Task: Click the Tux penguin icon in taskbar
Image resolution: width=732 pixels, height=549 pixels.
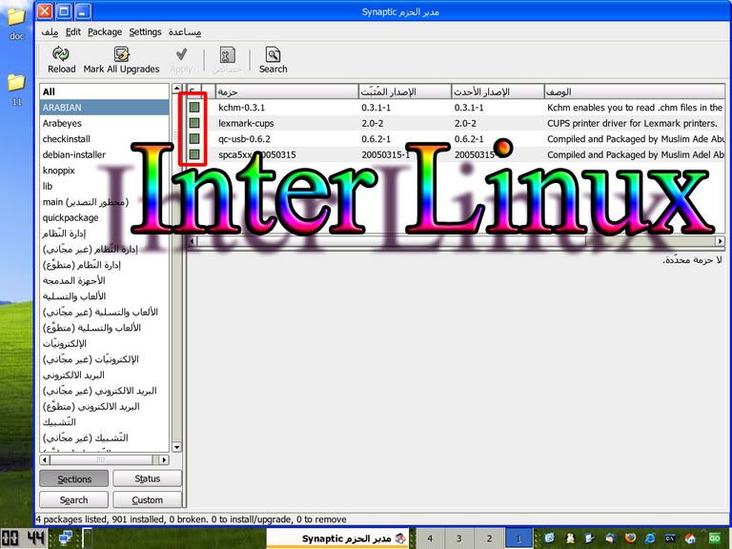Action: 570,539
